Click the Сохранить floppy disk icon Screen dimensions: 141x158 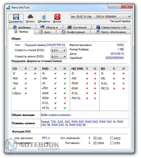tap(16, 17)
